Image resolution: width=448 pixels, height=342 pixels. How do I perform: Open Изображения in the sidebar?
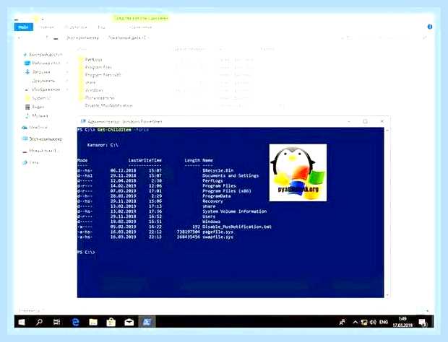[46, 89]
